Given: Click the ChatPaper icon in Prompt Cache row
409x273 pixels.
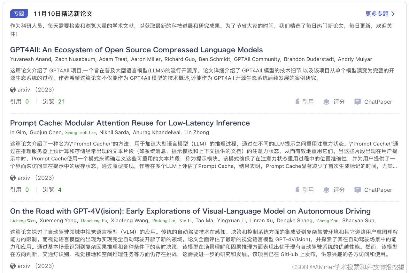Looking at the screenshot, I should 358,190.
